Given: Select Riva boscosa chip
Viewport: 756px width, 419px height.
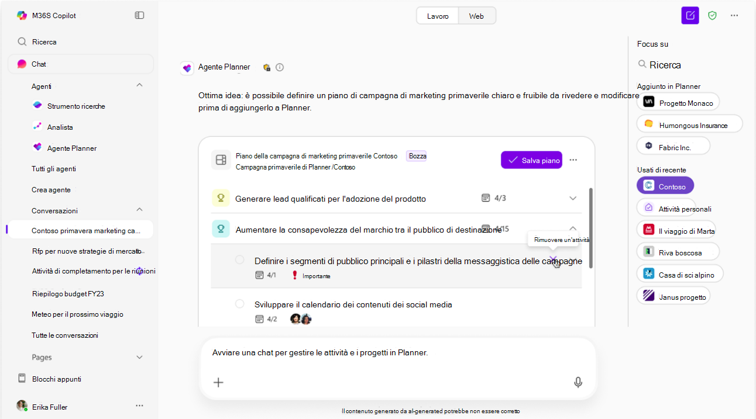Looking at the screenshot, I should click(678, 252).
